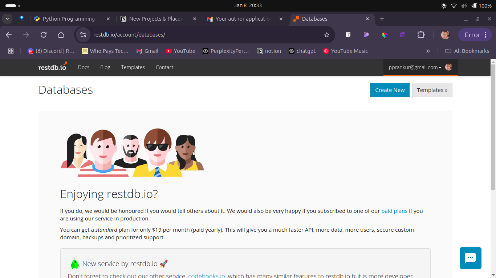Open site information icon in address bar

point(83,35)
